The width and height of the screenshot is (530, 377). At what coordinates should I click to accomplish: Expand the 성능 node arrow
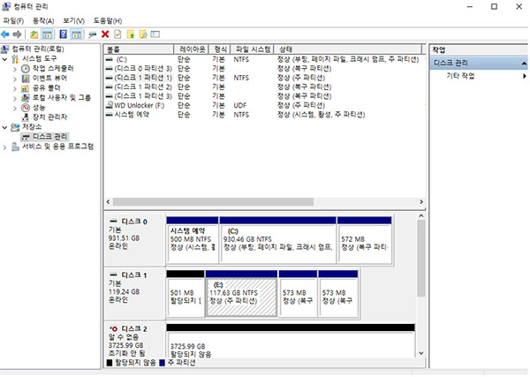(x=15, y=108)
